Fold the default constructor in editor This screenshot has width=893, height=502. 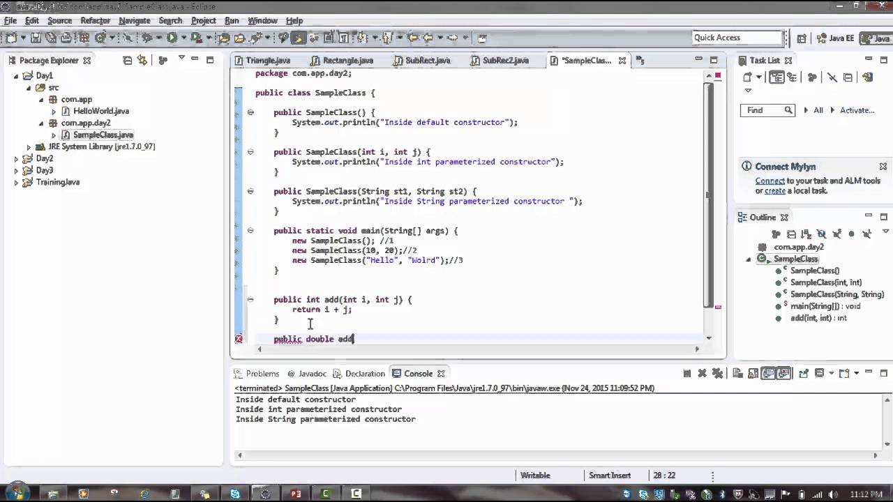coord(250,112)
